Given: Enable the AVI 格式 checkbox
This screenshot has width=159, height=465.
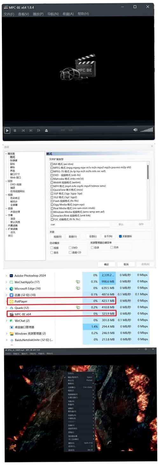Looking at the screenshot, I should pyautogui.click(x=52, y=164).
